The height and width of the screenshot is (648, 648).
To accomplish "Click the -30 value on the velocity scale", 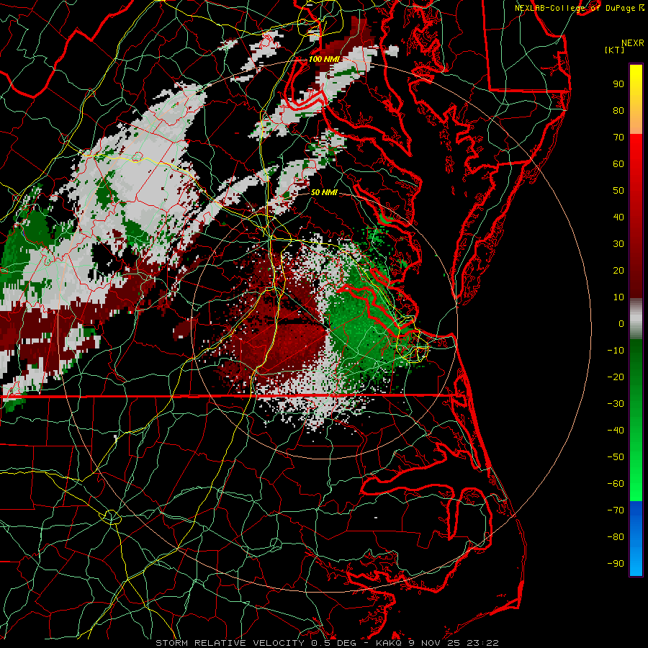I will (616, 404).
